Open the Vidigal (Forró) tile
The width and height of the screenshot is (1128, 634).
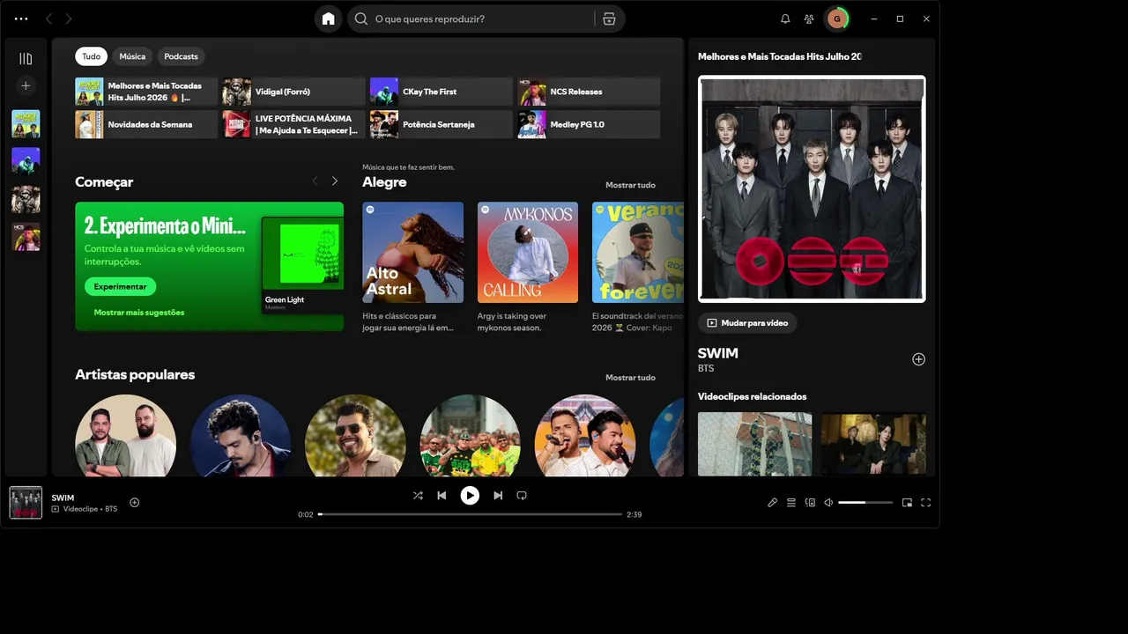(293, 92)
